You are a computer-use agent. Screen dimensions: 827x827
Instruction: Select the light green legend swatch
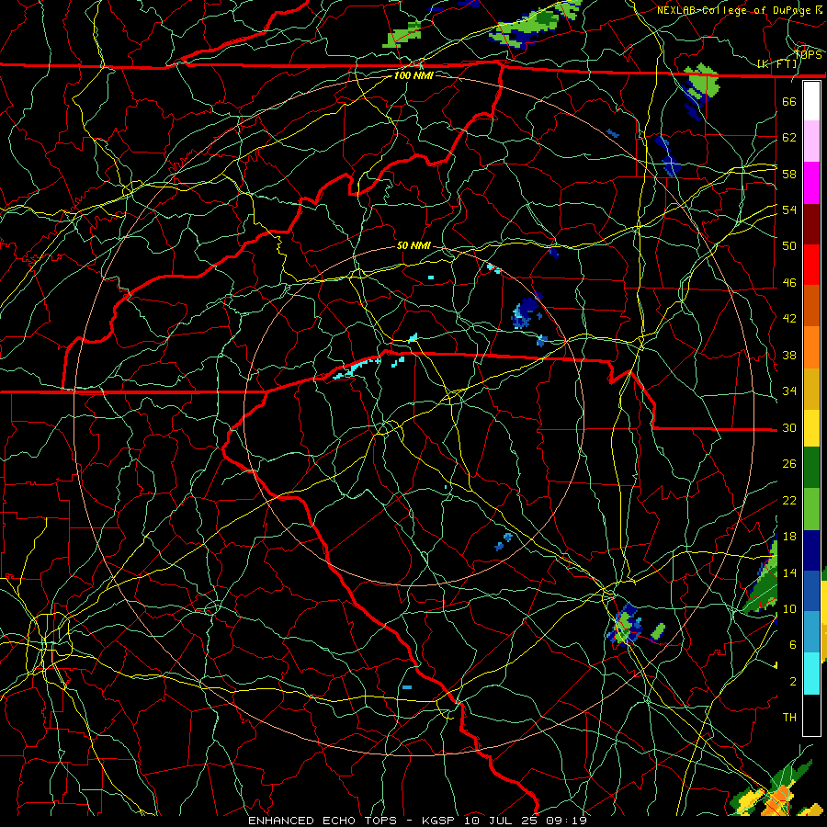click(x=811, y=509)
